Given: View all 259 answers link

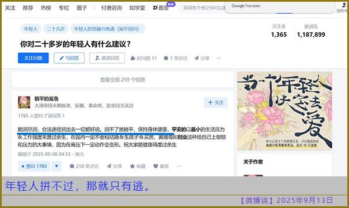Looking at the screenshot, I should (x=123, y=80).
